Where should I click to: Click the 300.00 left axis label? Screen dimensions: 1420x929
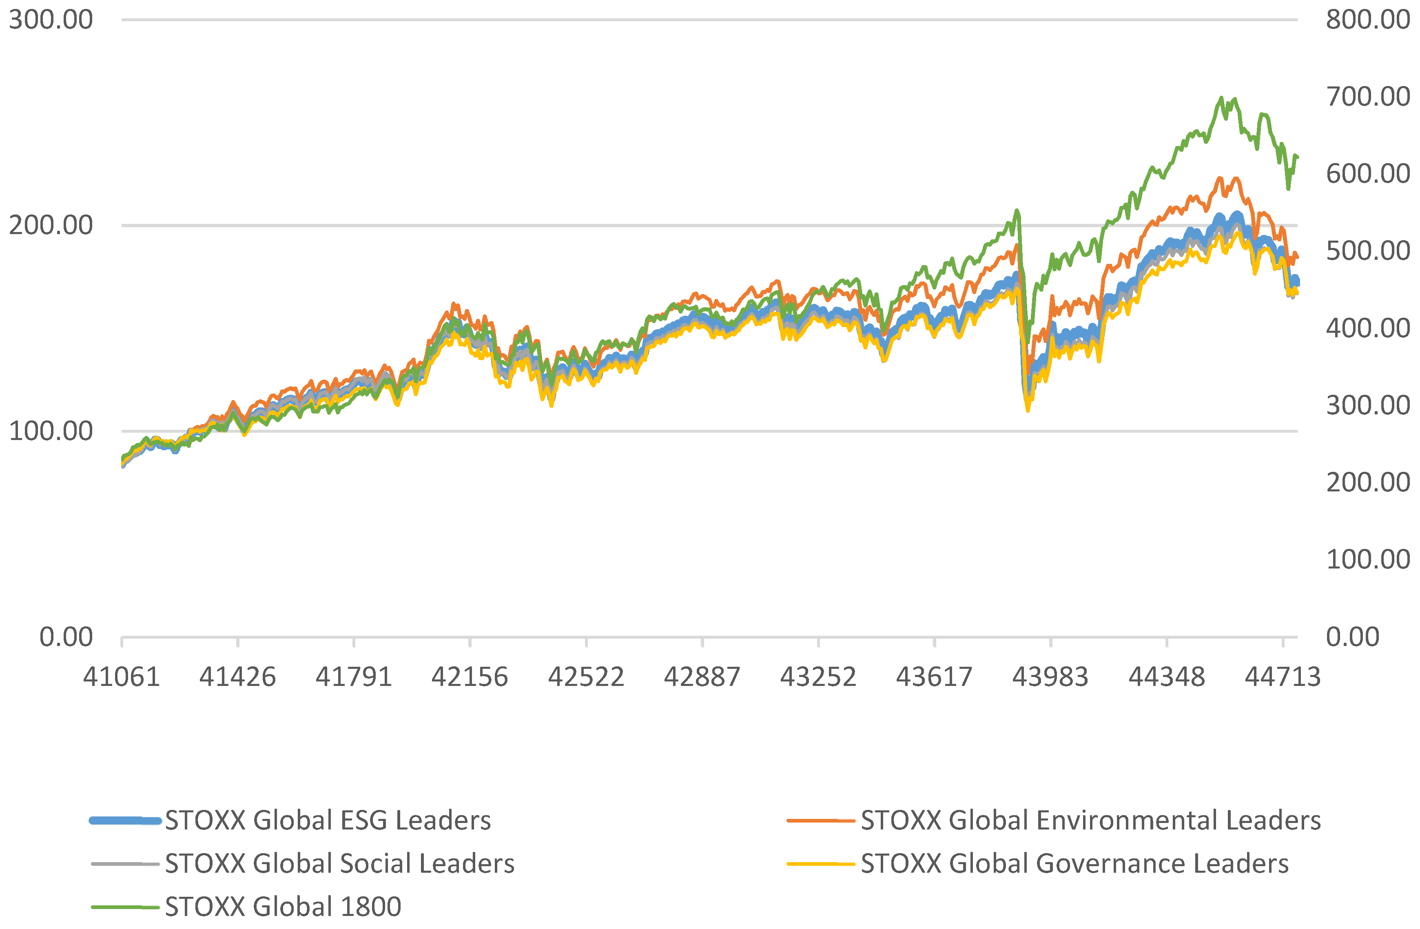point(51,20)
